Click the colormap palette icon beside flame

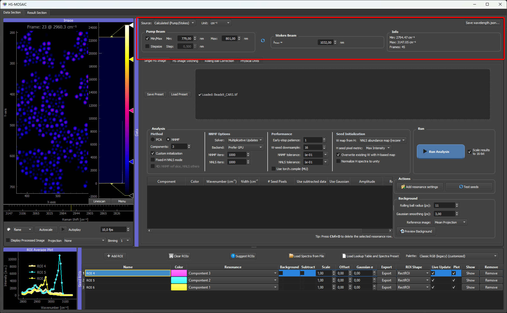(9, 229)
